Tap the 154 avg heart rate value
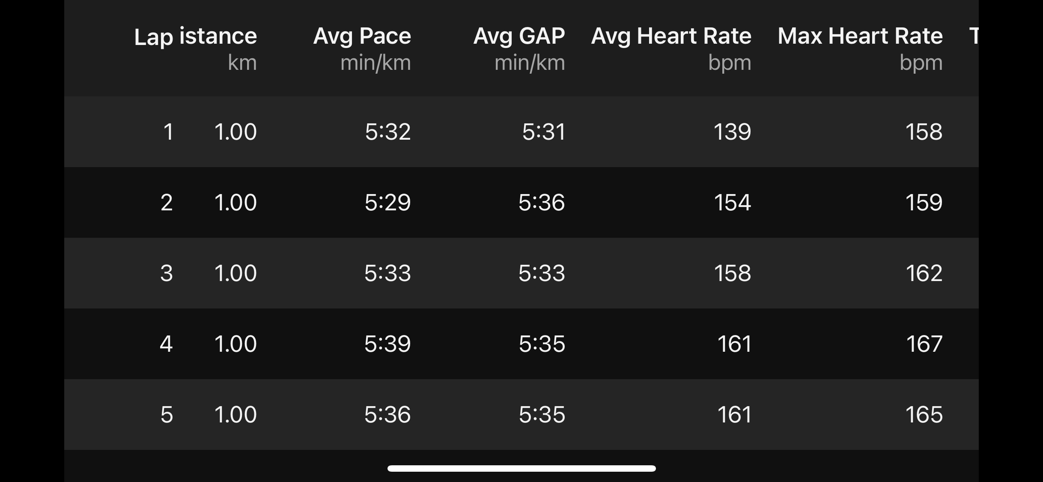 [x=732, y=202]
